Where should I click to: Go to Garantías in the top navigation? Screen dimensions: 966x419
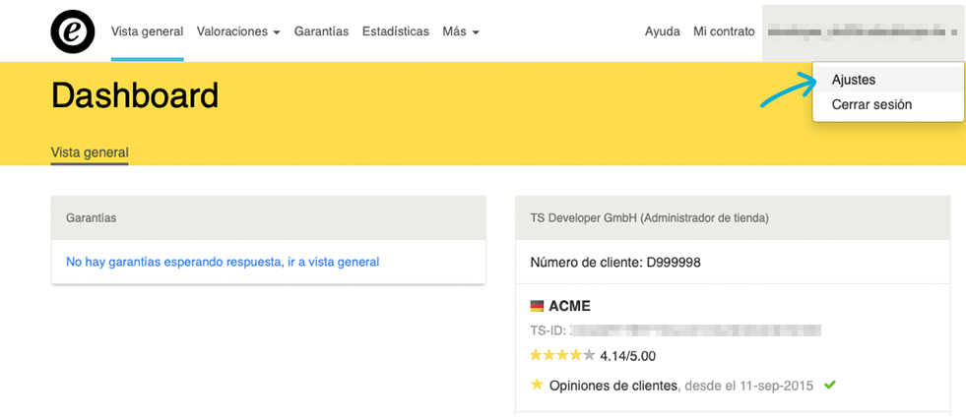coord(321,31)
